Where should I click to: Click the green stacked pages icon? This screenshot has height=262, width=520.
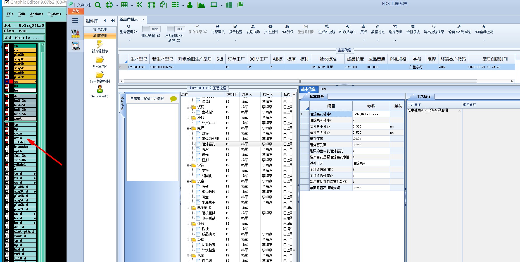point(240,5)
